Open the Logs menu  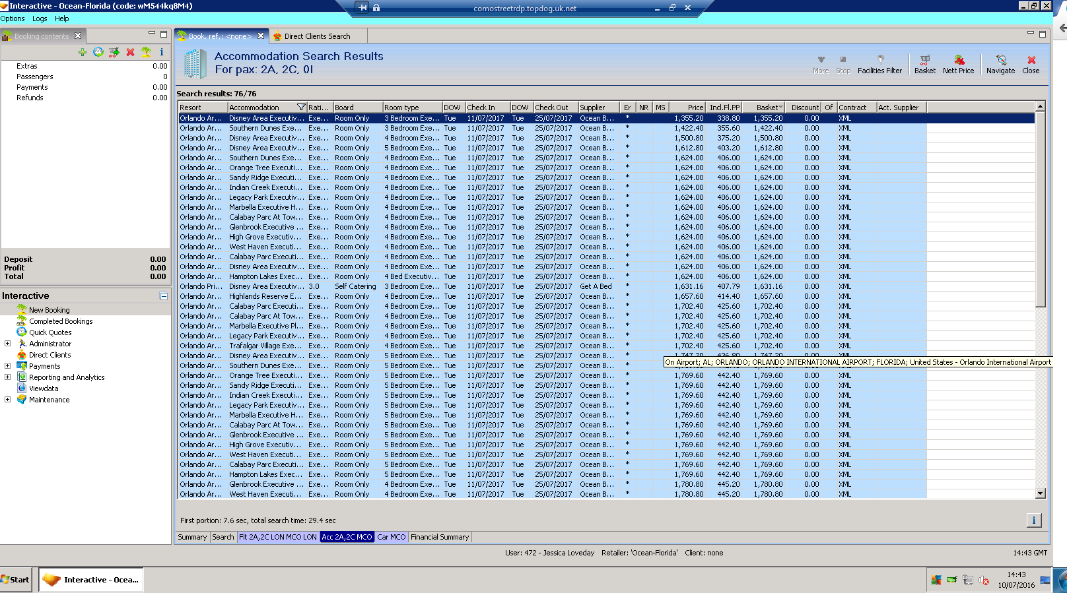coord(40,18)
